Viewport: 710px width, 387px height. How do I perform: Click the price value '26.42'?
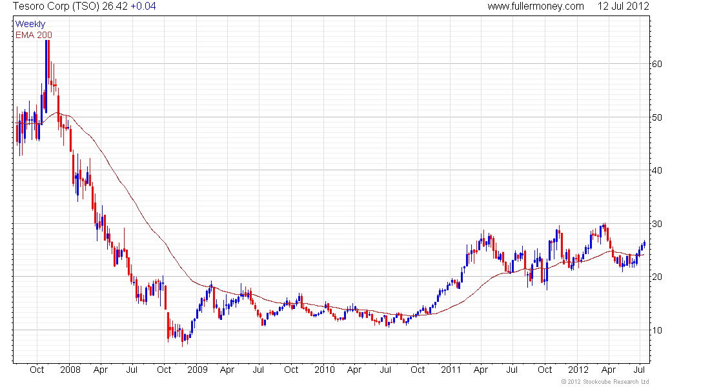tap(115, 6)
